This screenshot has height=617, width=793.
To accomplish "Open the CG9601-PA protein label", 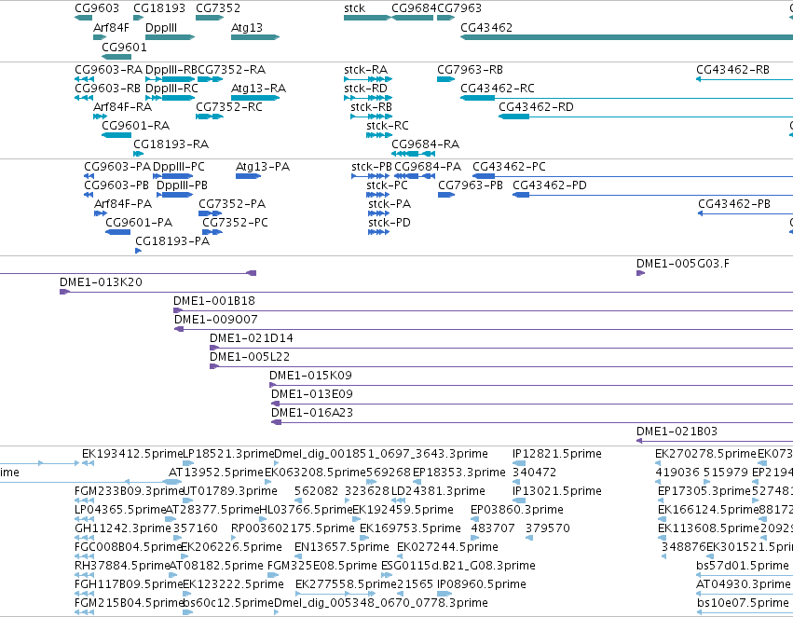I will pyautogui.click(x=139, y=223).
